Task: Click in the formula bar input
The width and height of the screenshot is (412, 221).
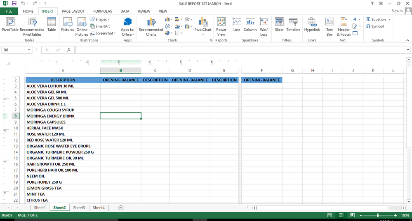Action: point(240,50)
